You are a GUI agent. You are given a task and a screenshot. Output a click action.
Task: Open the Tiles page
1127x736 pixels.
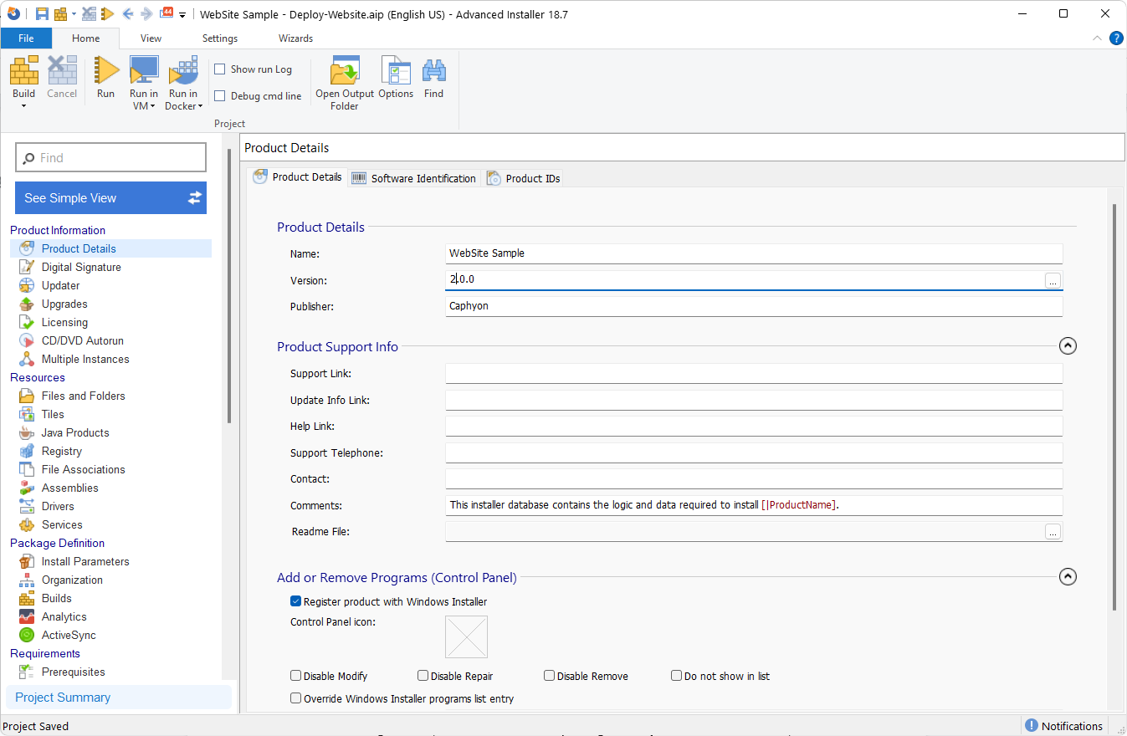(x=53, y=414)
